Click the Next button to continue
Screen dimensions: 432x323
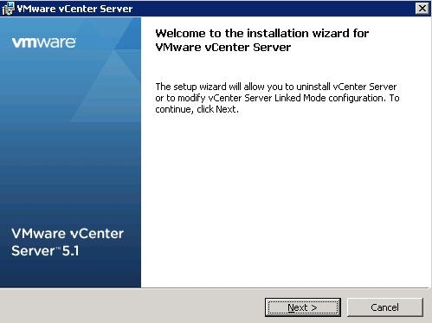pos(303,307)
